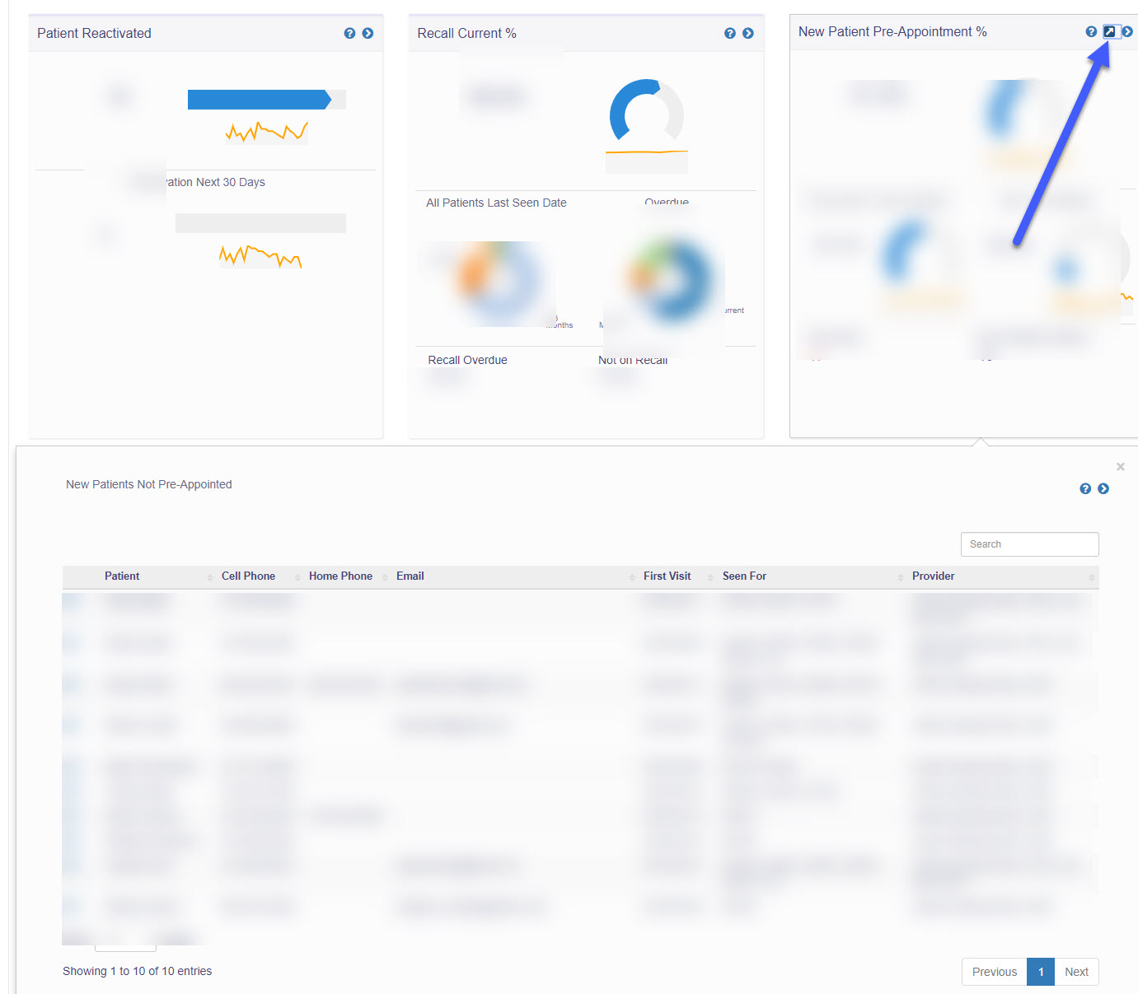Click the Patient Reactivated help icon
The height and width of the screenshot is (994, 1138).
349,34
